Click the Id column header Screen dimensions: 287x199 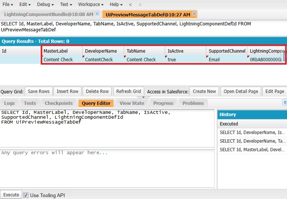click(x=21, y=51)
